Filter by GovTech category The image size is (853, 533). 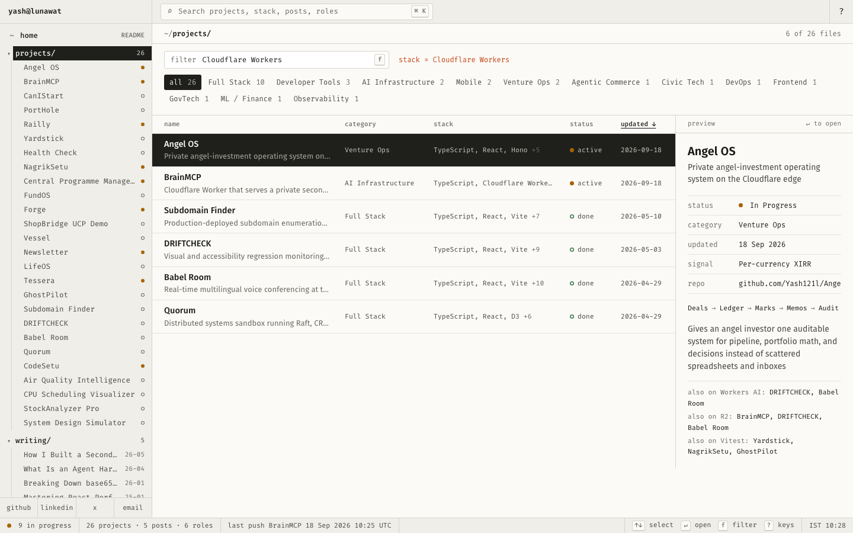189,99
